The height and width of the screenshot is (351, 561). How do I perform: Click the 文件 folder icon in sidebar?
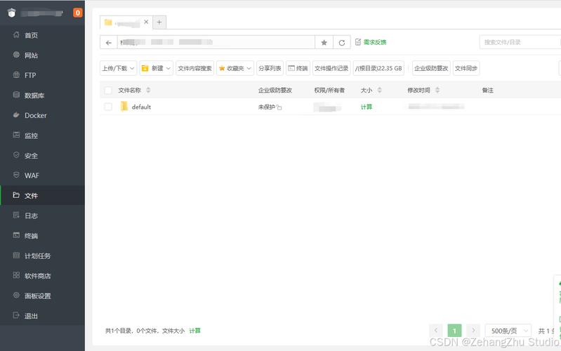(16, 195)
